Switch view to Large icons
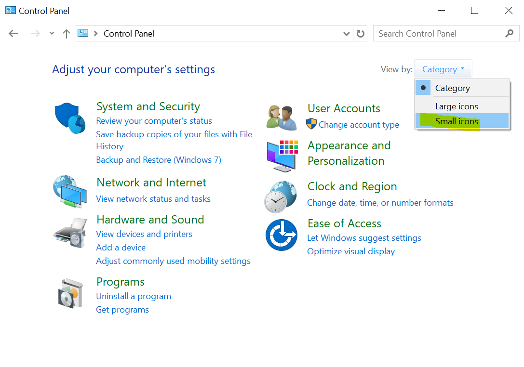The width and height of the screenshot is (524, 367). pyautogui.click(x=456, y=106)
